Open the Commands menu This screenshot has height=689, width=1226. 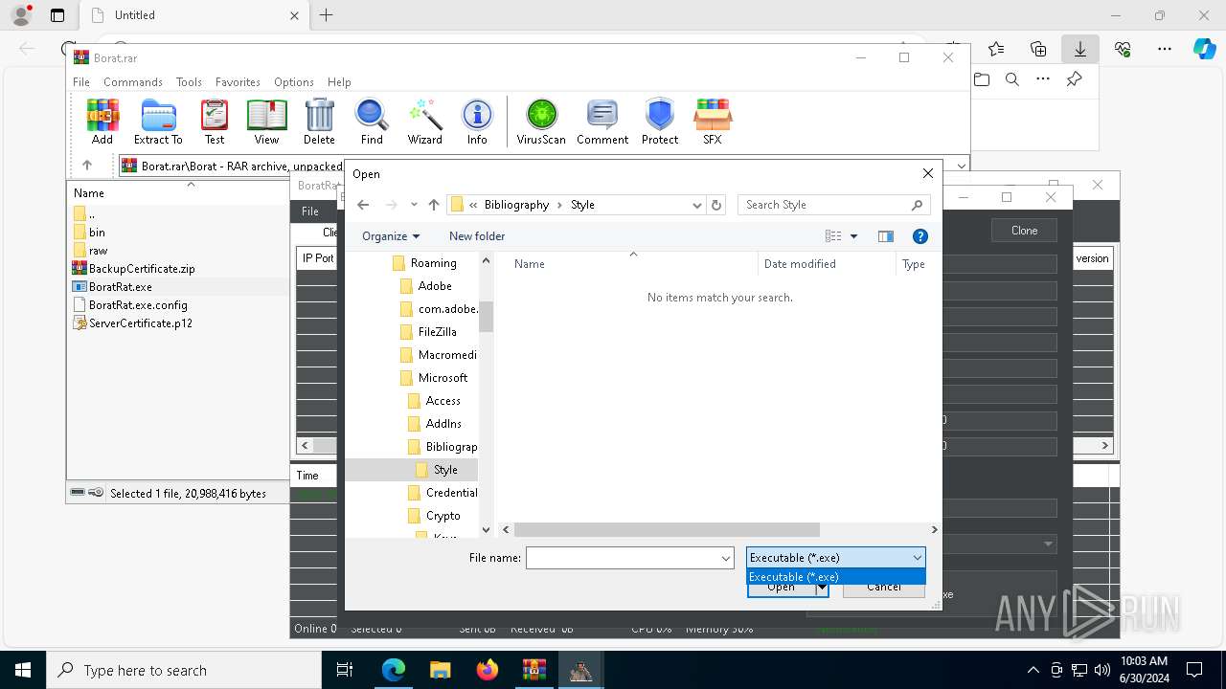pyautogui.click(x=133, y=82)
